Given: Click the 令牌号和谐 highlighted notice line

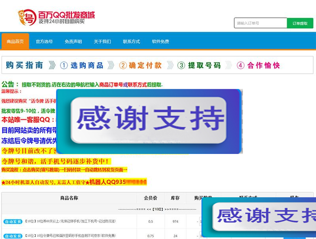Looking at the screenshot, I should click(x=56, y=161).
